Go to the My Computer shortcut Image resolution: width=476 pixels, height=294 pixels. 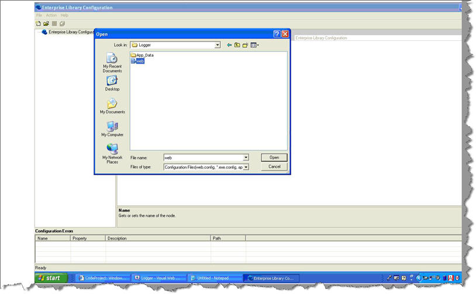pyautogui.click(x=112, y=129)
